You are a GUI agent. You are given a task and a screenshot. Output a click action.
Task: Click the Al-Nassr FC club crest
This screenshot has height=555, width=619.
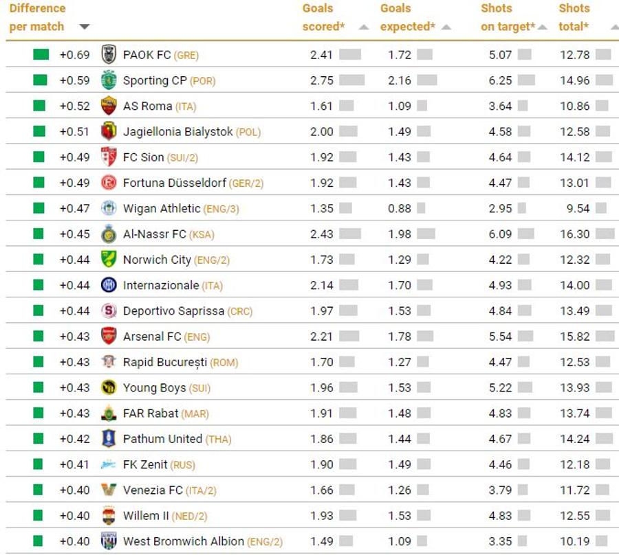point(109,234)
